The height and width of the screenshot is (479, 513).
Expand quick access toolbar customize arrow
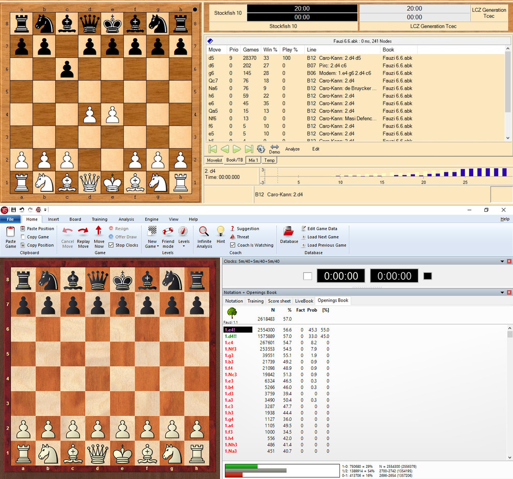pos(45,210)
